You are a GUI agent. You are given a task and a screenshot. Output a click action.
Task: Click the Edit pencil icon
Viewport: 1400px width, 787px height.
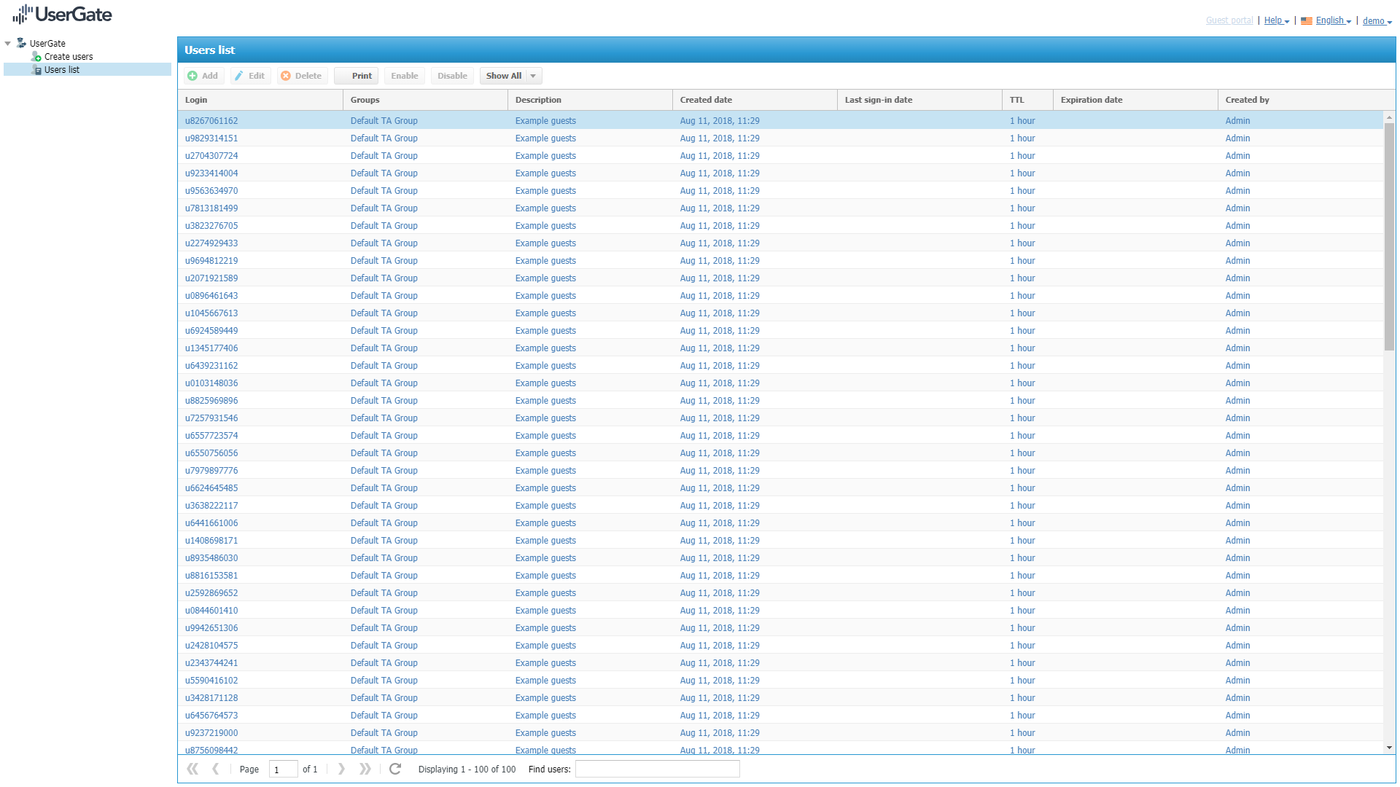pyautogui.click(x=239, y=76)
